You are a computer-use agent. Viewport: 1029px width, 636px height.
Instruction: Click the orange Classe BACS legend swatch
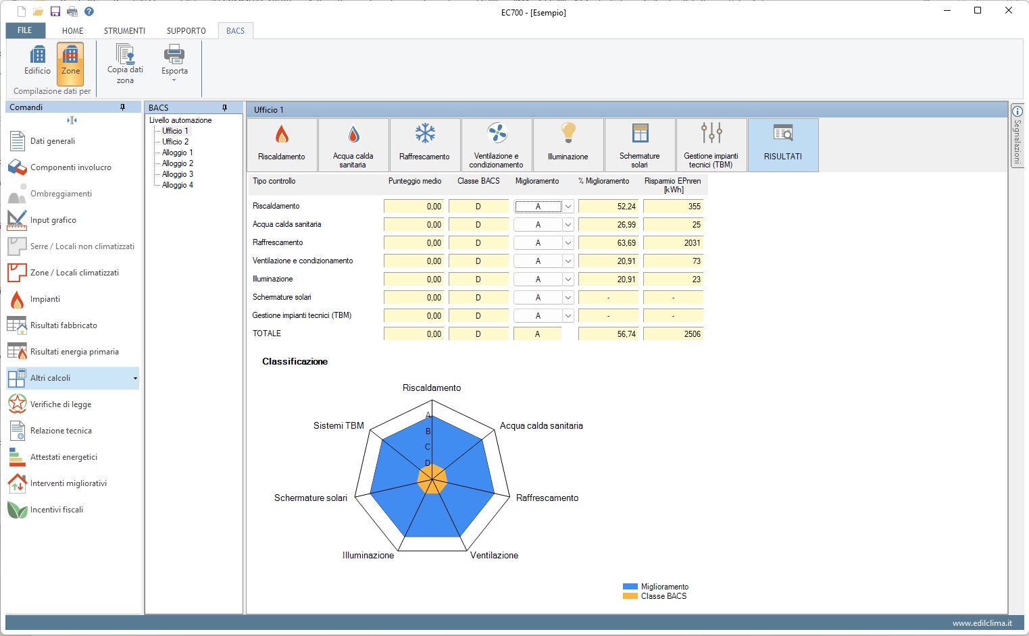pos(630,596)
